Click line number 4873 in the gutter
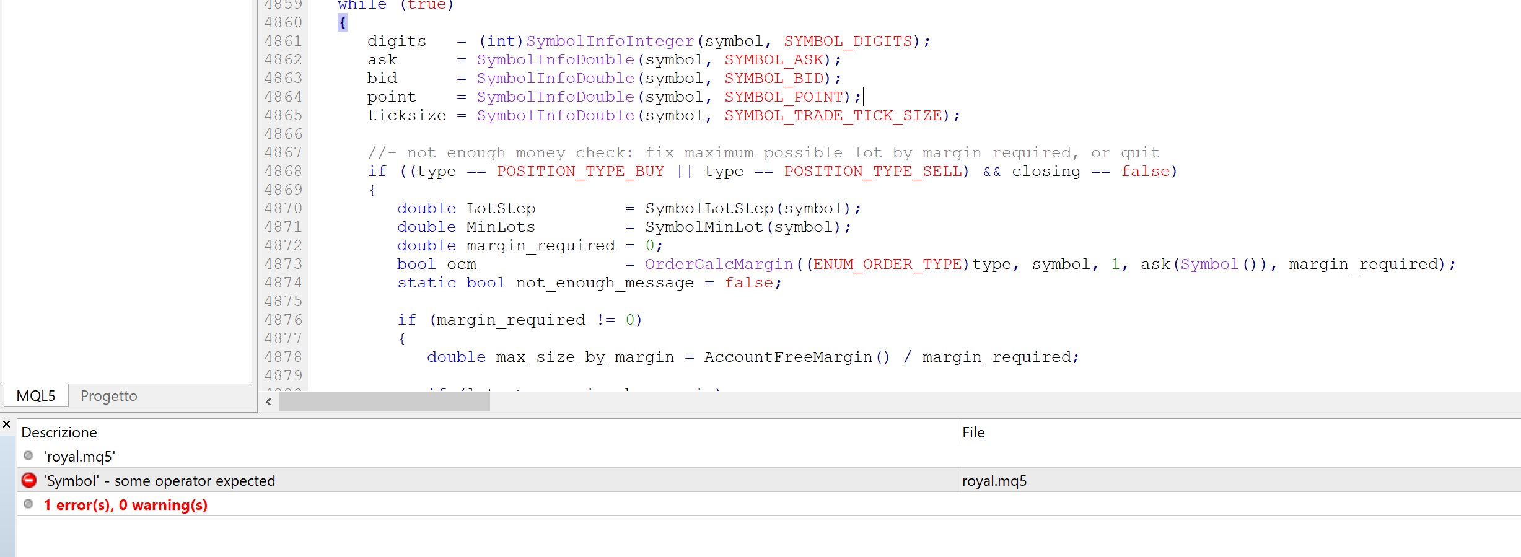The image size is (1521, 557). point(283,264)
